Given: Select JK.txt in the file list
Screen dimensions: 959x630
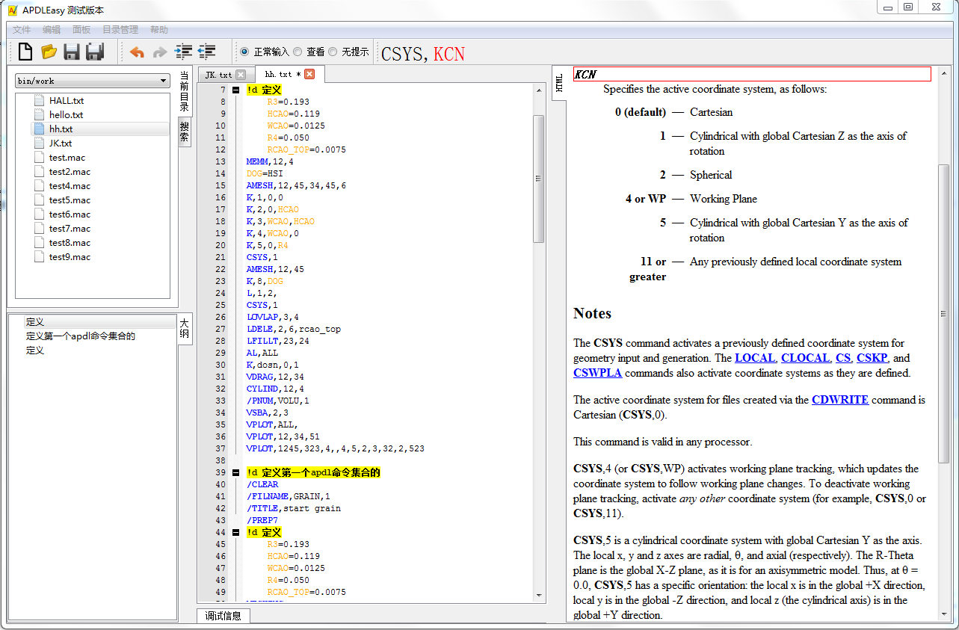Looking at the screenshot, I should 60,143.
